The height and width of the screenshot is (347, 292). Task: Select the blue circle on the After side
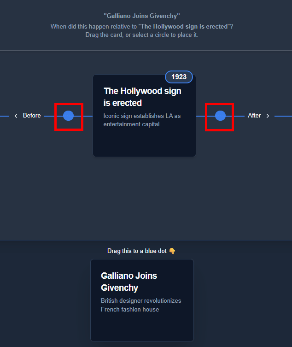(220, 116)
